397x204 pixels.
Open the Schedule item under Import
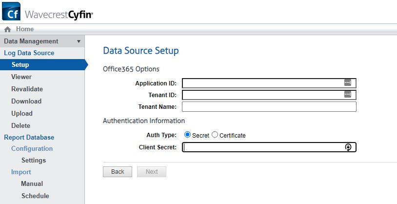tap(35, 196)
